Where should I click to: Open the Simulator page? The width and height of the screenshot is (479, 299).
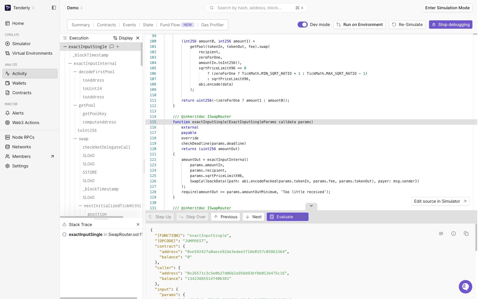(30, 44)
